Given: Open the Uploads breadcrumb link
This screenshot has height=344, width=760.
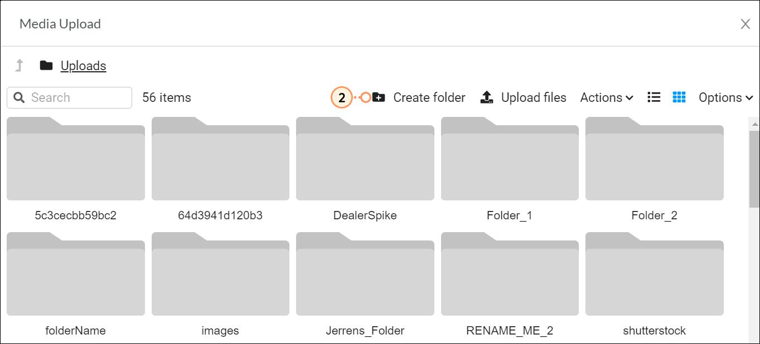Looking at the screenshot, I should click(84, 66).
